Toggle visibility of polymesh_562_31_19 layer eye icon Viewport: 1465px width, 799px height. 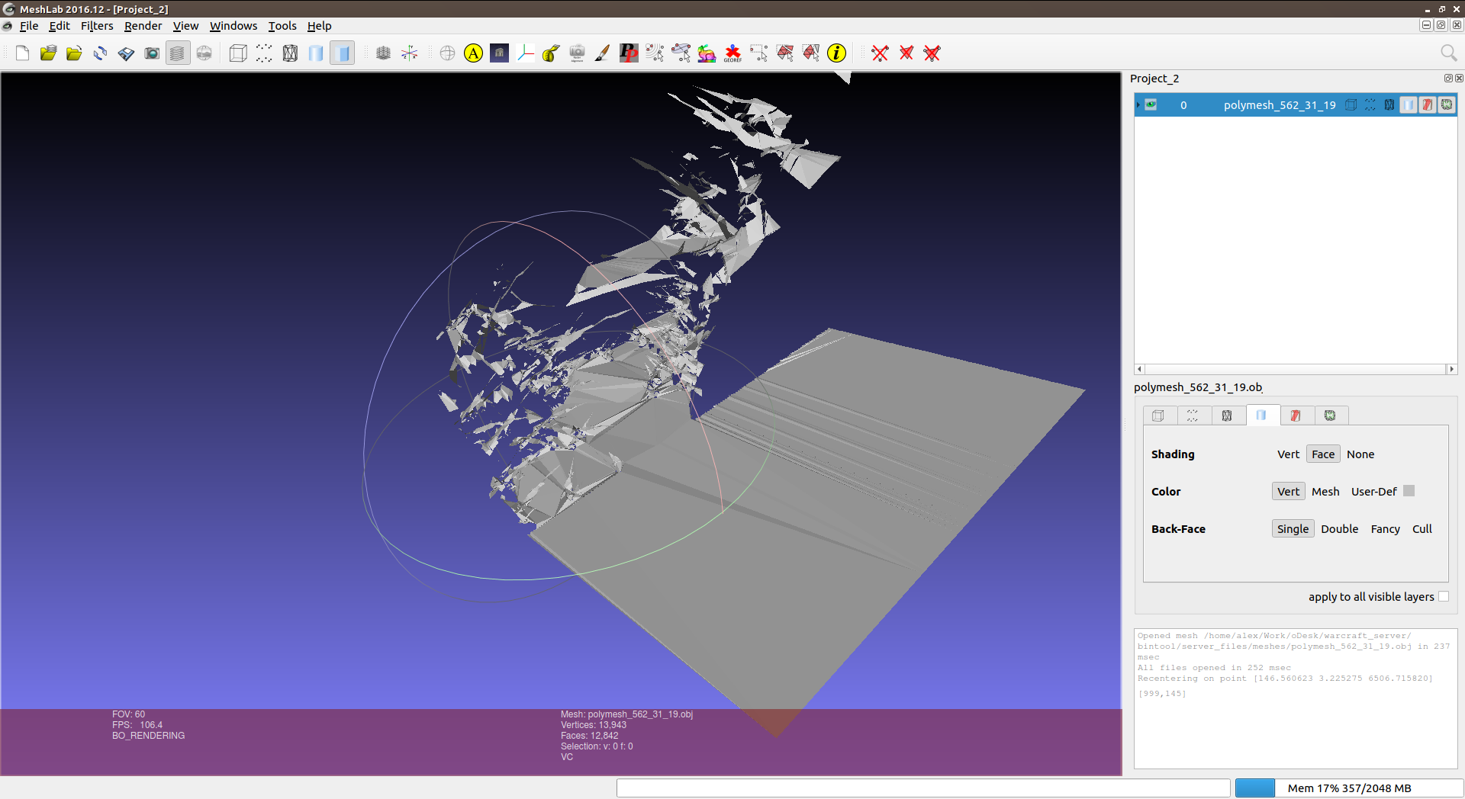click(x=1151, y=105)
